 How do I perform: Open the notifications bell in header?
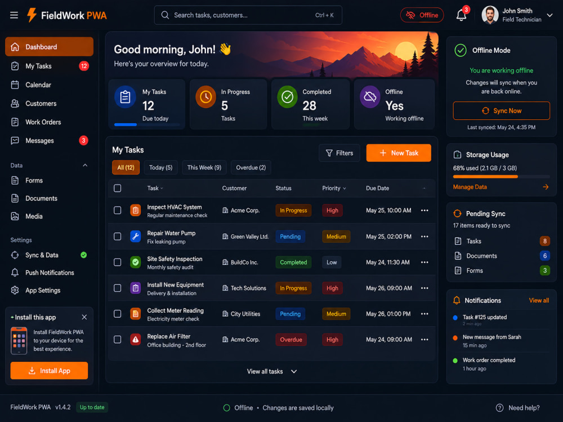(462, 15)
